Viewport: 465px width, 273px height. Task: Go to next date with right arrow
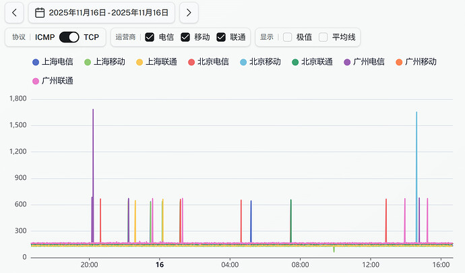189,12
